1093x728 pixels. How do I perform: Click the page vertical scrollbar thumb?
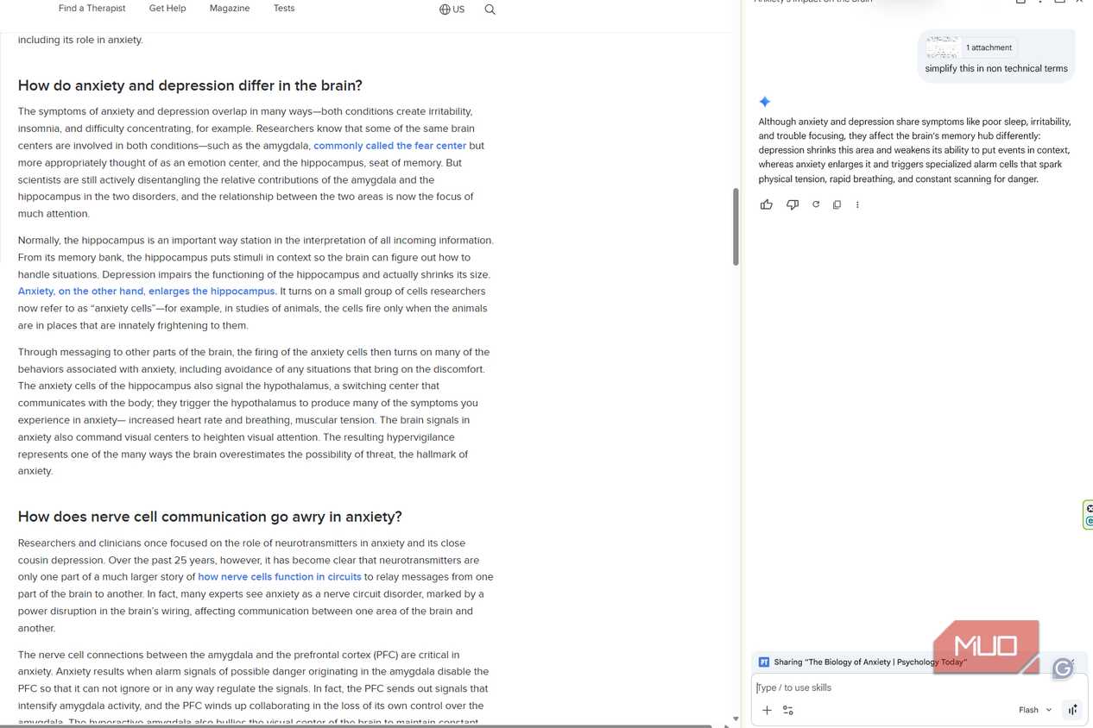[x=736, y=226]
